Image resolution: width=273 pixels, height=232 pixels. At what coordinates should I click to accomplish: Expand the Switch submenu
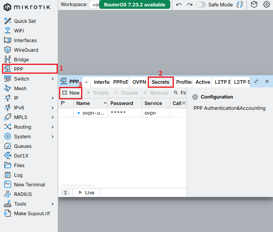click(53, 79)
